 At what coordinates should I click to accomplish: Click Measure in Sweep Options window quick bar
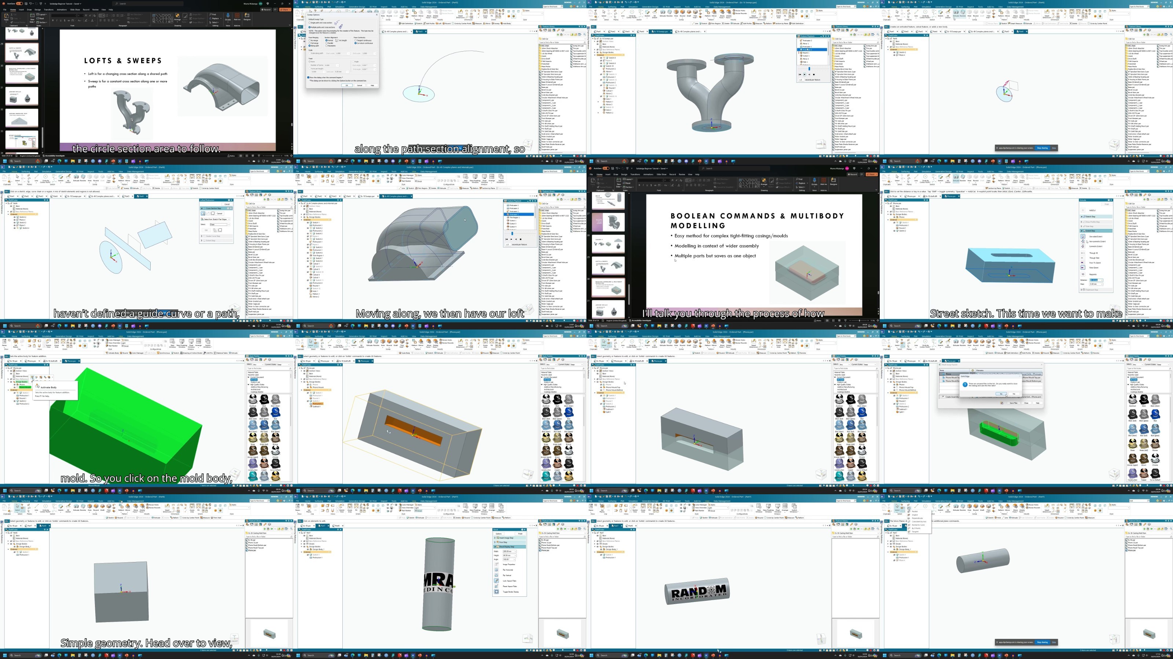click(477, 24)
